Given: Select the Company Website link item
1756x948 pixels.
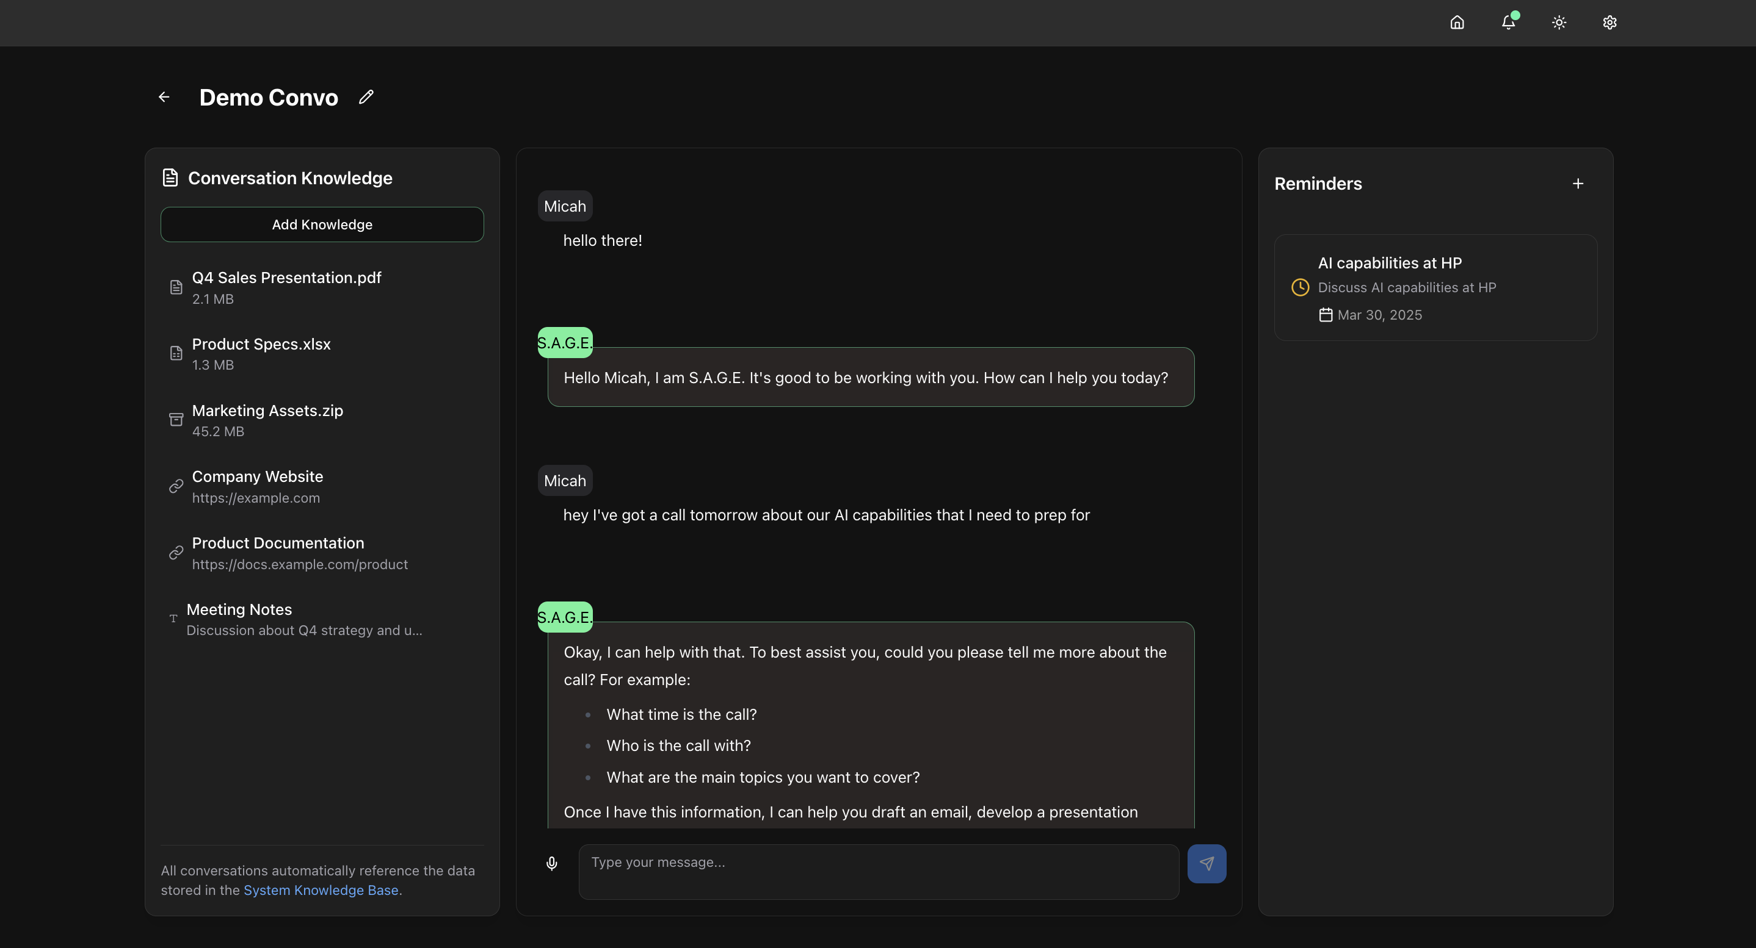Looking at the screenshot, I should coord(257,486).
